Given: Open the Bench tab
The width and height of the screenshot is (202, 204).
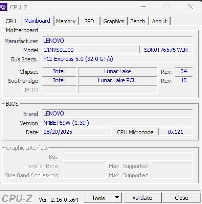Looking at the screenshot, I should point(138,21).
